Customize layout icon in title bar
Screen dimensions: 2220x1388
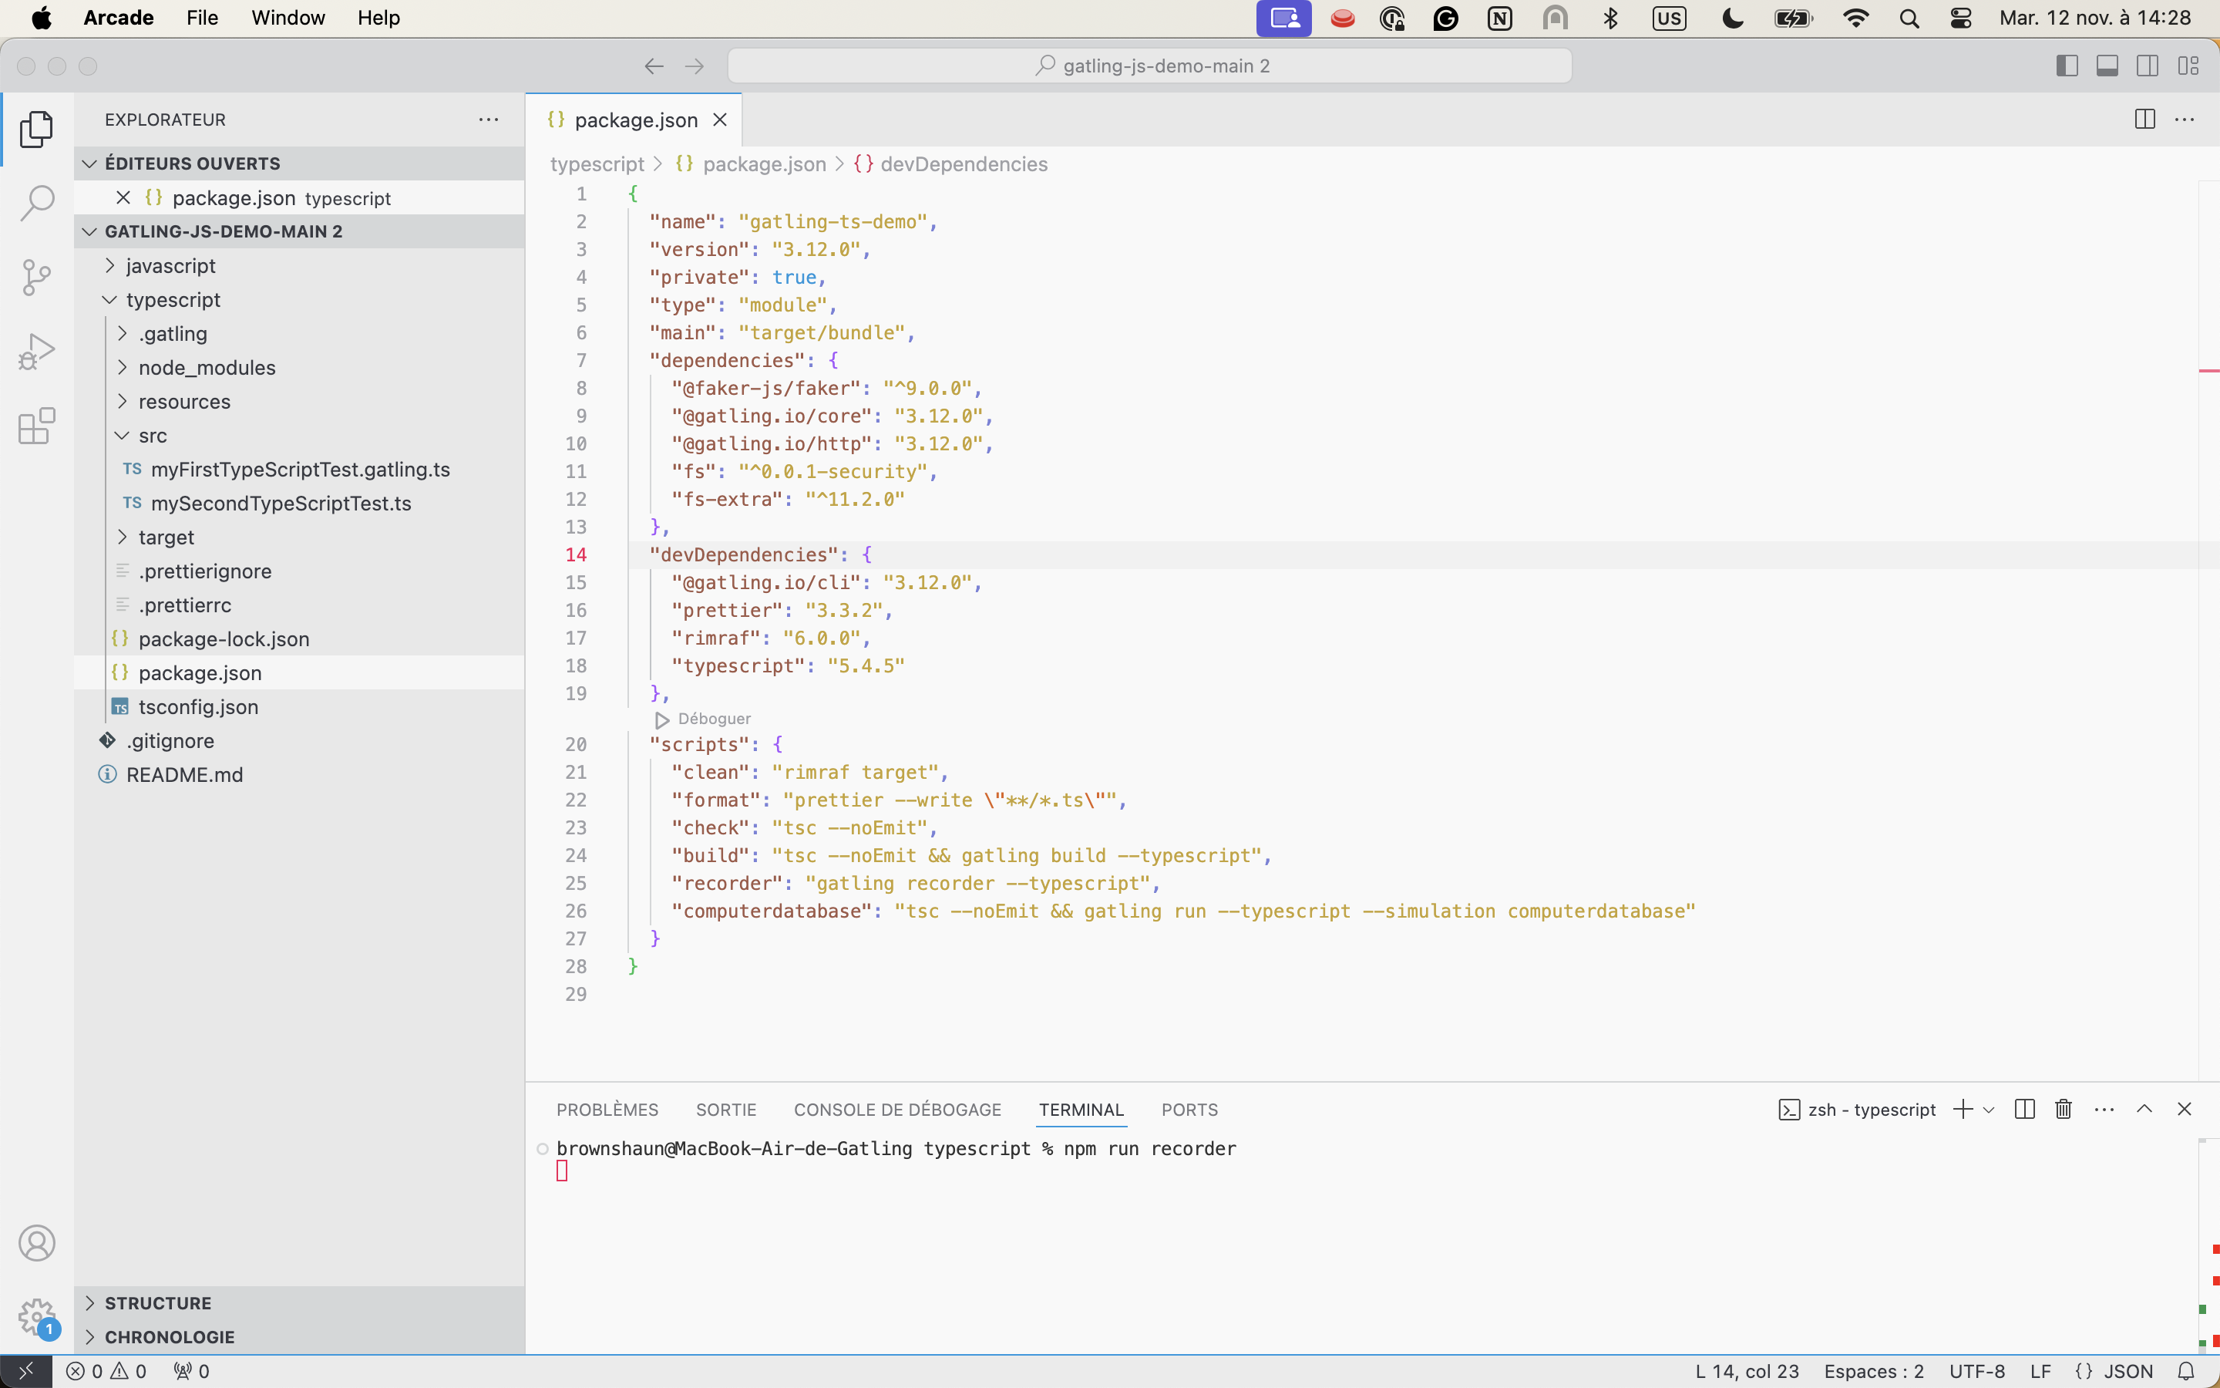tap(2189, 66)
